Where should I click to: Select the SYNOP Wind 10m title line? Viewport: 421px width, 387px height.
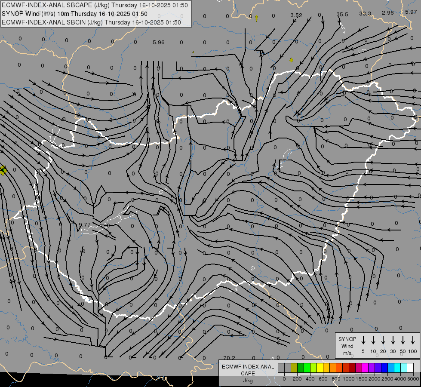coord(75,14)
